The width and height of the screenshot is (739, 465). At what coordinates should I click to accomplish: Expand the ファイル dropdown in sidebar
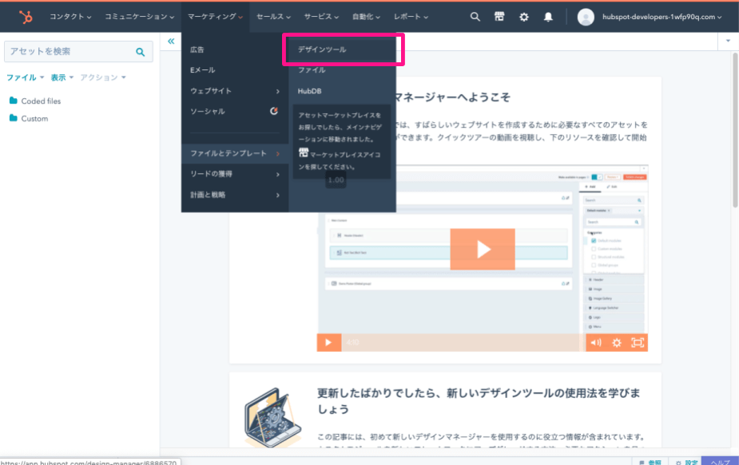point(25,77)
